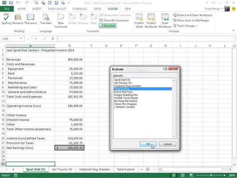Adjust the zoom slider in status bar
237x178 pixels.
[x=211, y=175]
